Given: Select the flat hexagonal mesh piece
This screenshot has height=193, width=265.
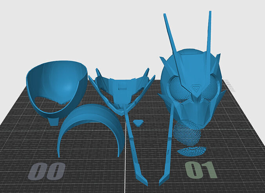Looking at the screenshot, I should tap(192, 152).
